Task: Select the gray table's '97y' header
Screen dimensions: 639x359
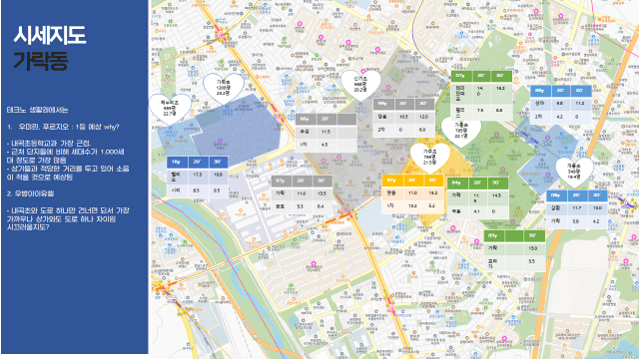Action: pos(282,180)
